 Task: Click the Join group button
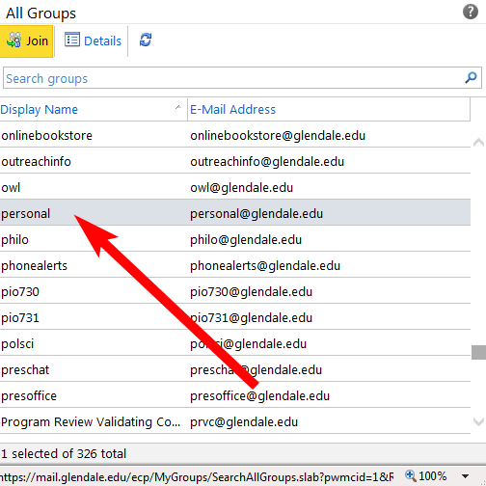(x=26, y=41)
